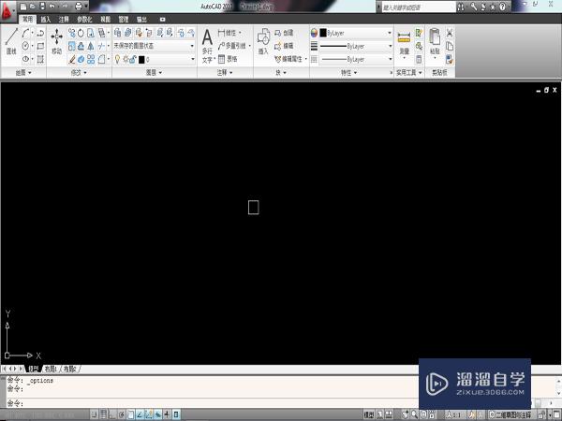Click Open file in quick access toolbar
This screenshot has width=562, height=421.
click(33, 7)
